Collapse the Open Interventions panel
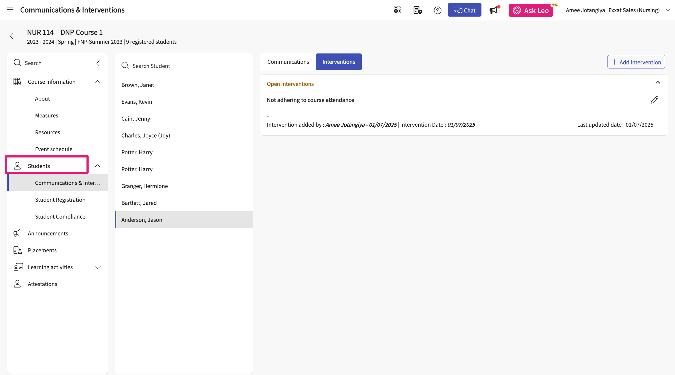This screenshot has height=375, width=675. point(658,83)
